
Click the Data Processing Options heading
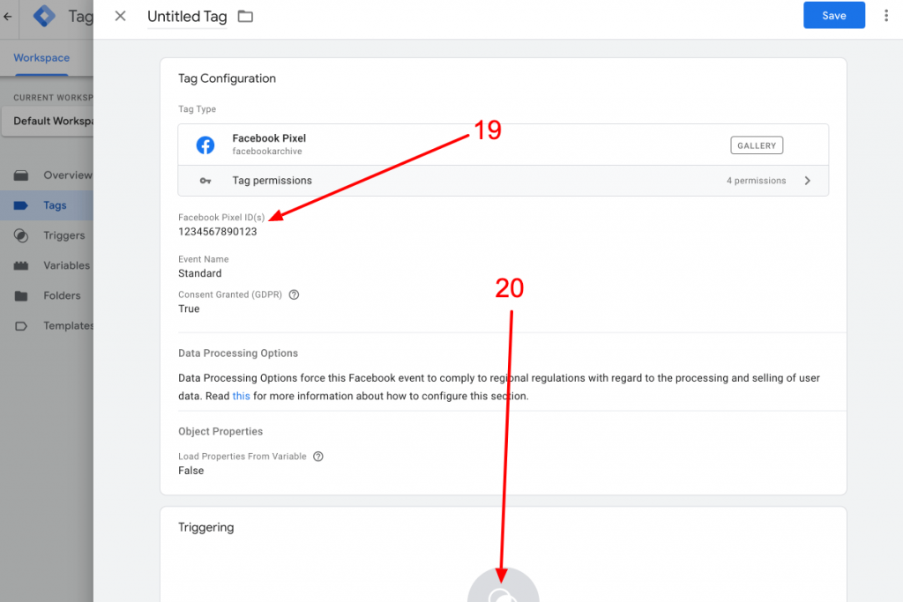point(238,353)
